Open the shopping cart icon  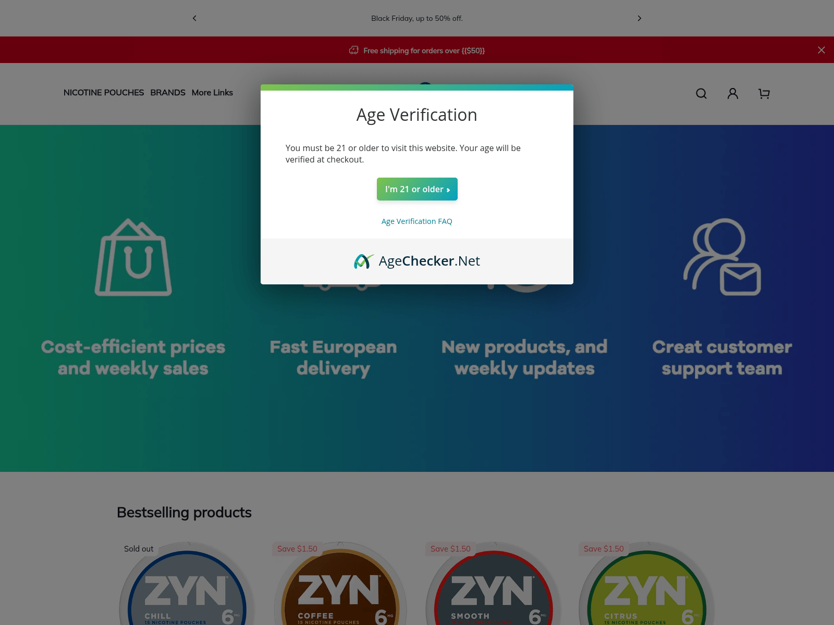tap(764, 94)
